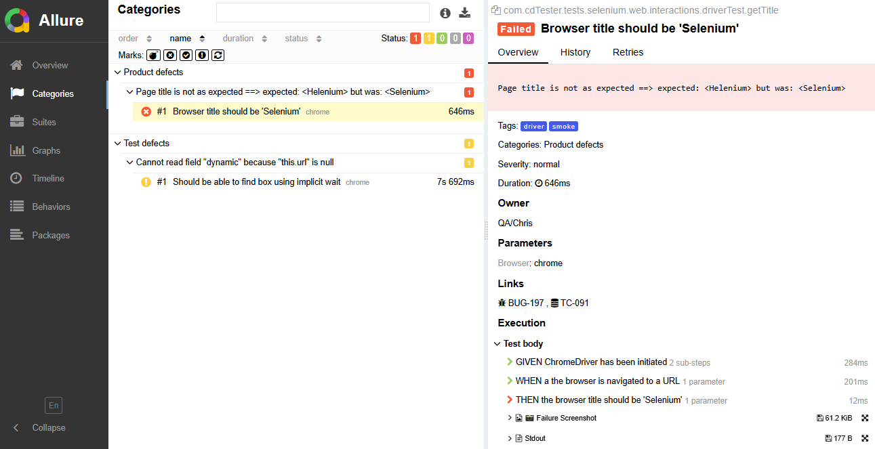Toggle the flaky (bomb) mark filter
875x449 pixels.
point(153,55)
